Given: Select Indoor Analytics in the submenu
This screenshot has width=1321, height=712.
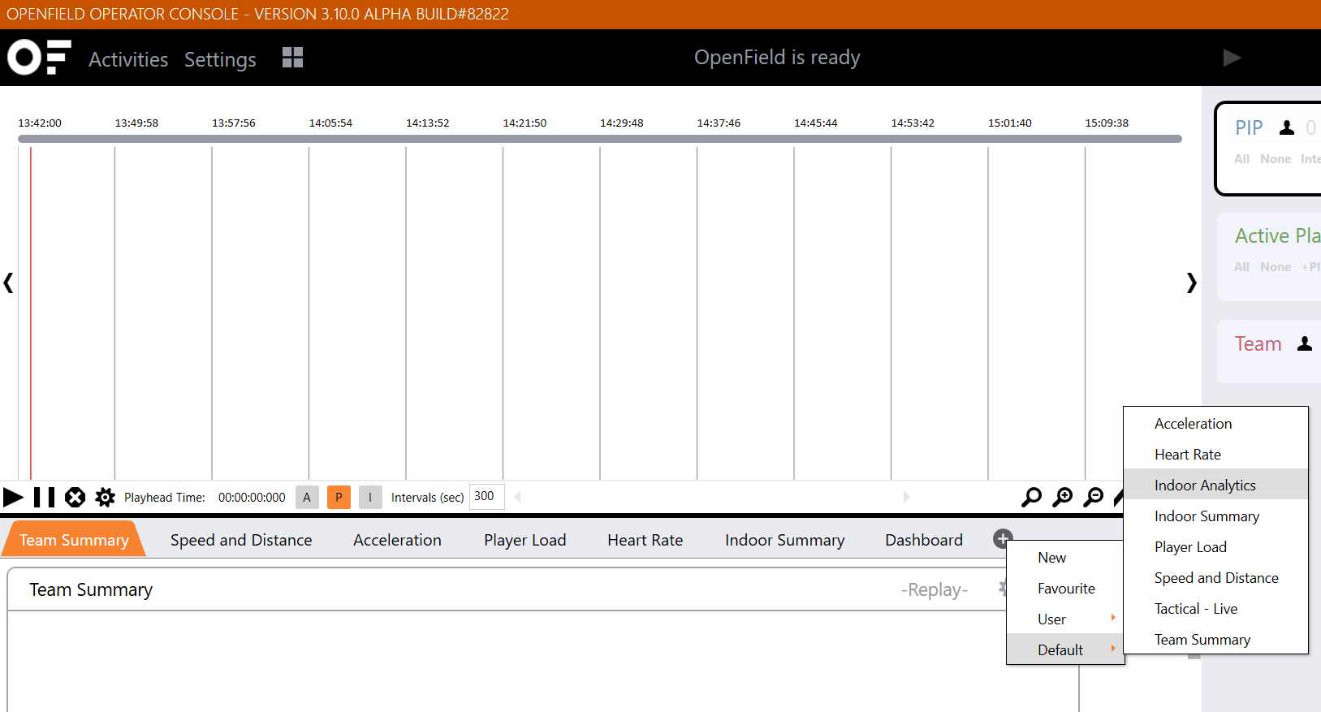Looking at the screenshot, I should (x=1215, y=485).
